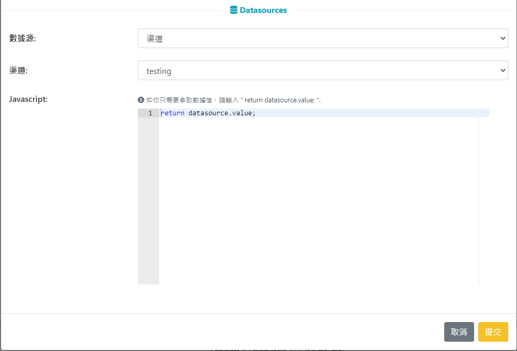Click the semicolon ending the code line

(x=254, y=113)
